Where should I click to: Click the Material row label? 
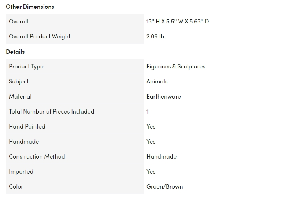20,96
